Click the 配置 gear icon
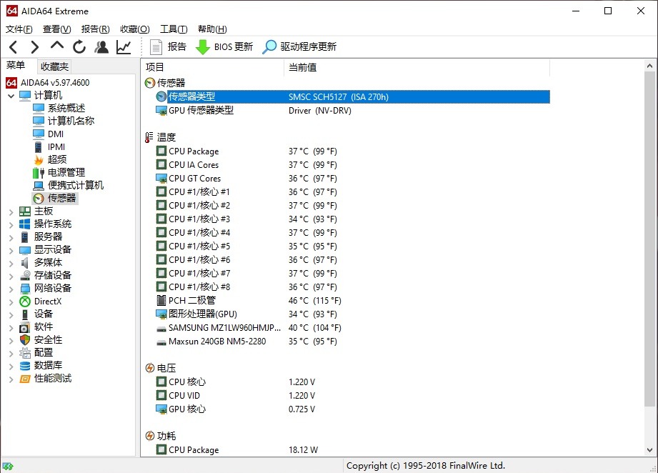 point(25,353)
